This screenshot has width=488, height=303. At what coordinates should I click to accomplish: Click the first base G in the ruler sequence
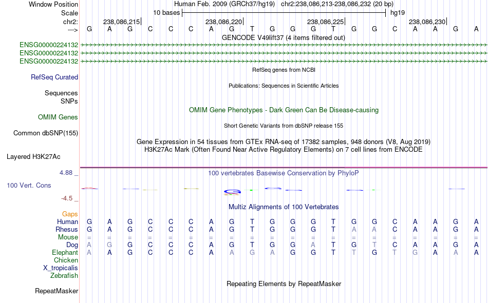[x=89, y=29]
